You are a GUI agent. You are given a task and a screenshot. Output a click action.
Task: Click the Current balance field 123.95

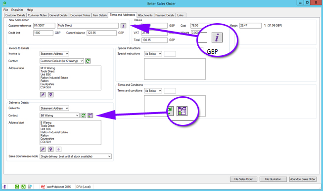point(101,33)
